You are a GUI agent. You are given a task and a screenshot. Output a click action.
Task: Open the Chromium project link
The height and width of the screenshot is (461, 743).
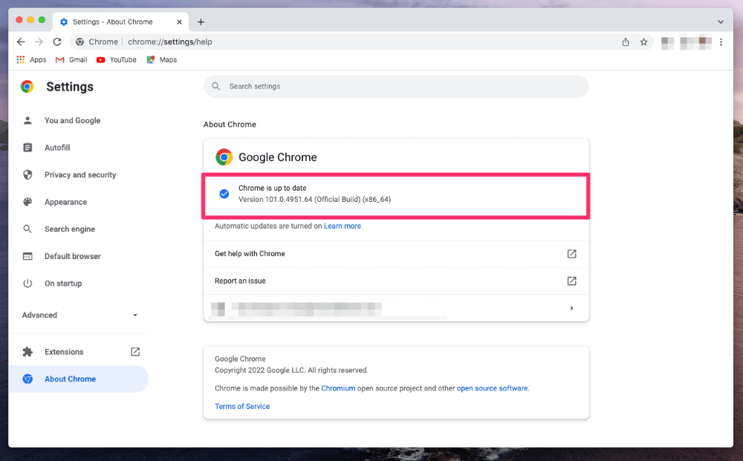point(338,388)
